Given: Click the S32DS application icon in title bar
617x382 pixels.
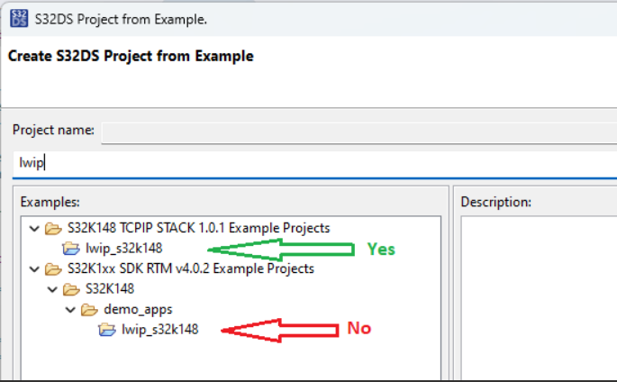Looking at the screenshot, I should [17, 18].
